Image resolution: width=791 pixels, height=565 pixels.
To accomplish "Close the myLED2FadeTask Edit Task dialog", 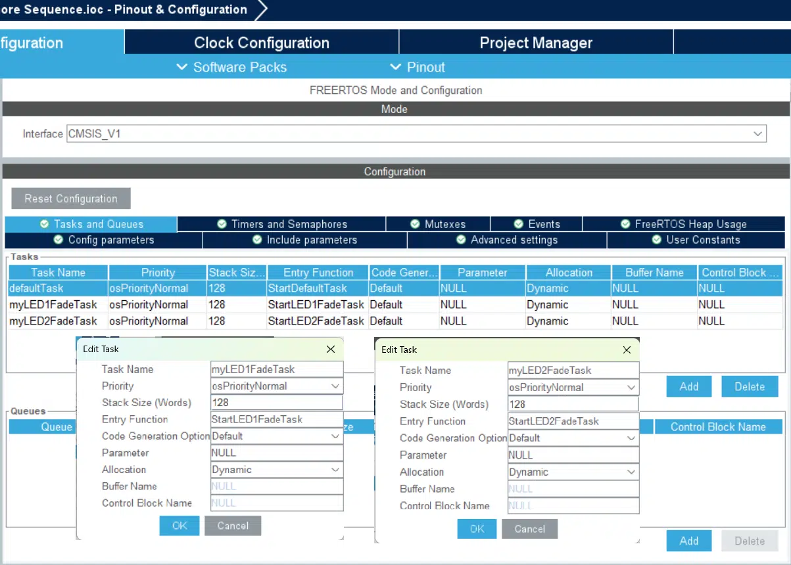I will tap(627, 350).
